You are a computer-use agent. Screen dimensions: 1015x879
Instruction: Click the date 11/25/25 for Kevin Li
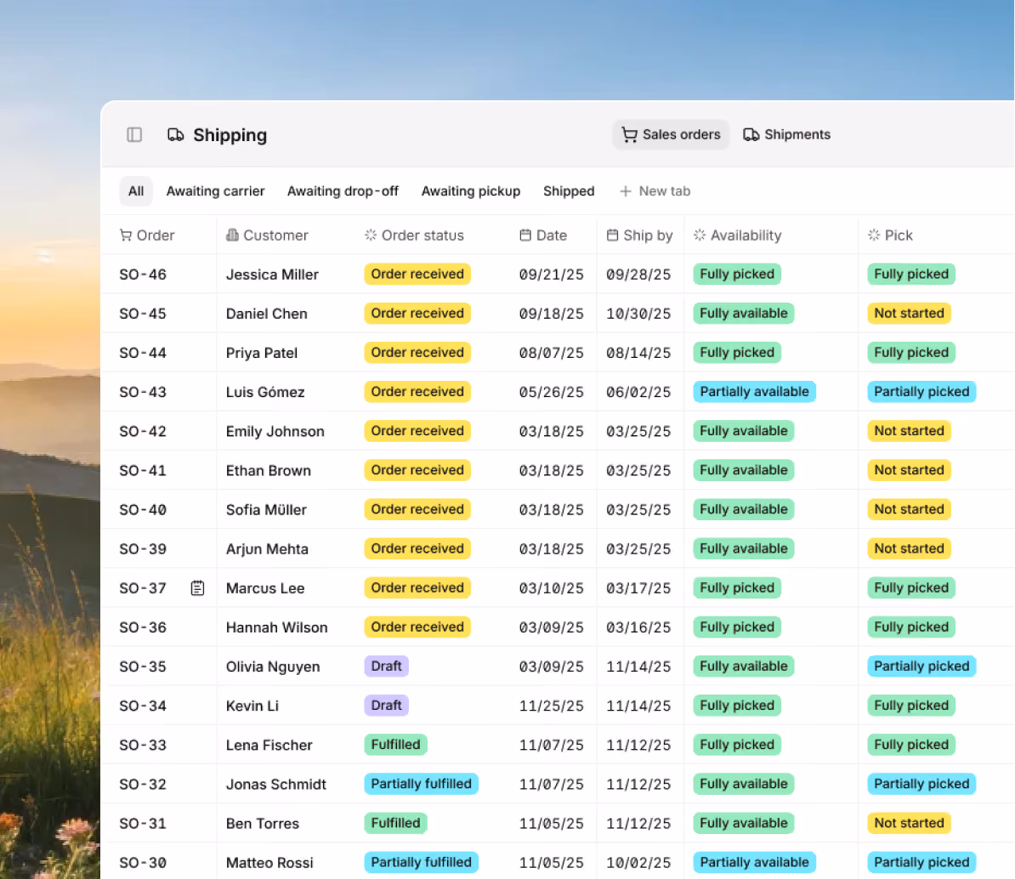coord(552,706)
